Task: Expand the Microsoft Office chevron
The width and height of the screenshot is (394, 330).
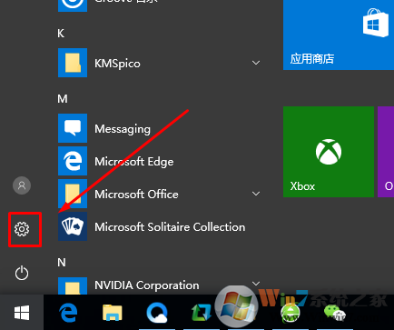Action: (x=256, y=194)
